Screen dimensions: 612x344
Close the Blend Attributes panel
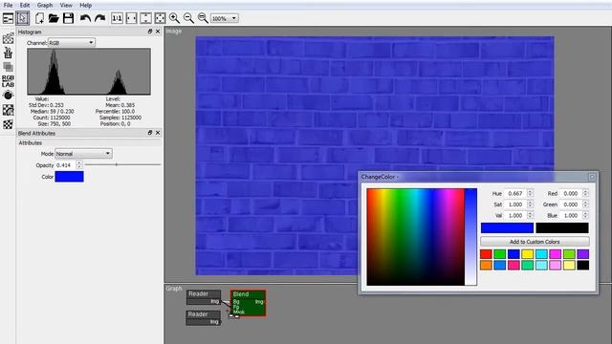click(158, 133)
